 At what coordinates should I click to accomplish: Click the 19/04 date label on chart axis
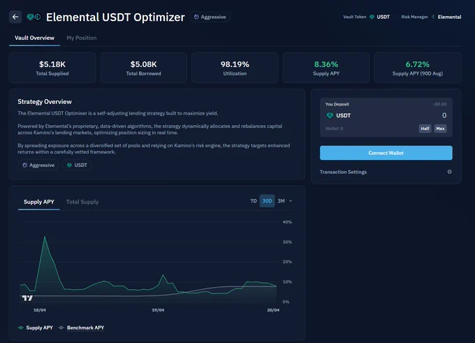coord(158,310)
